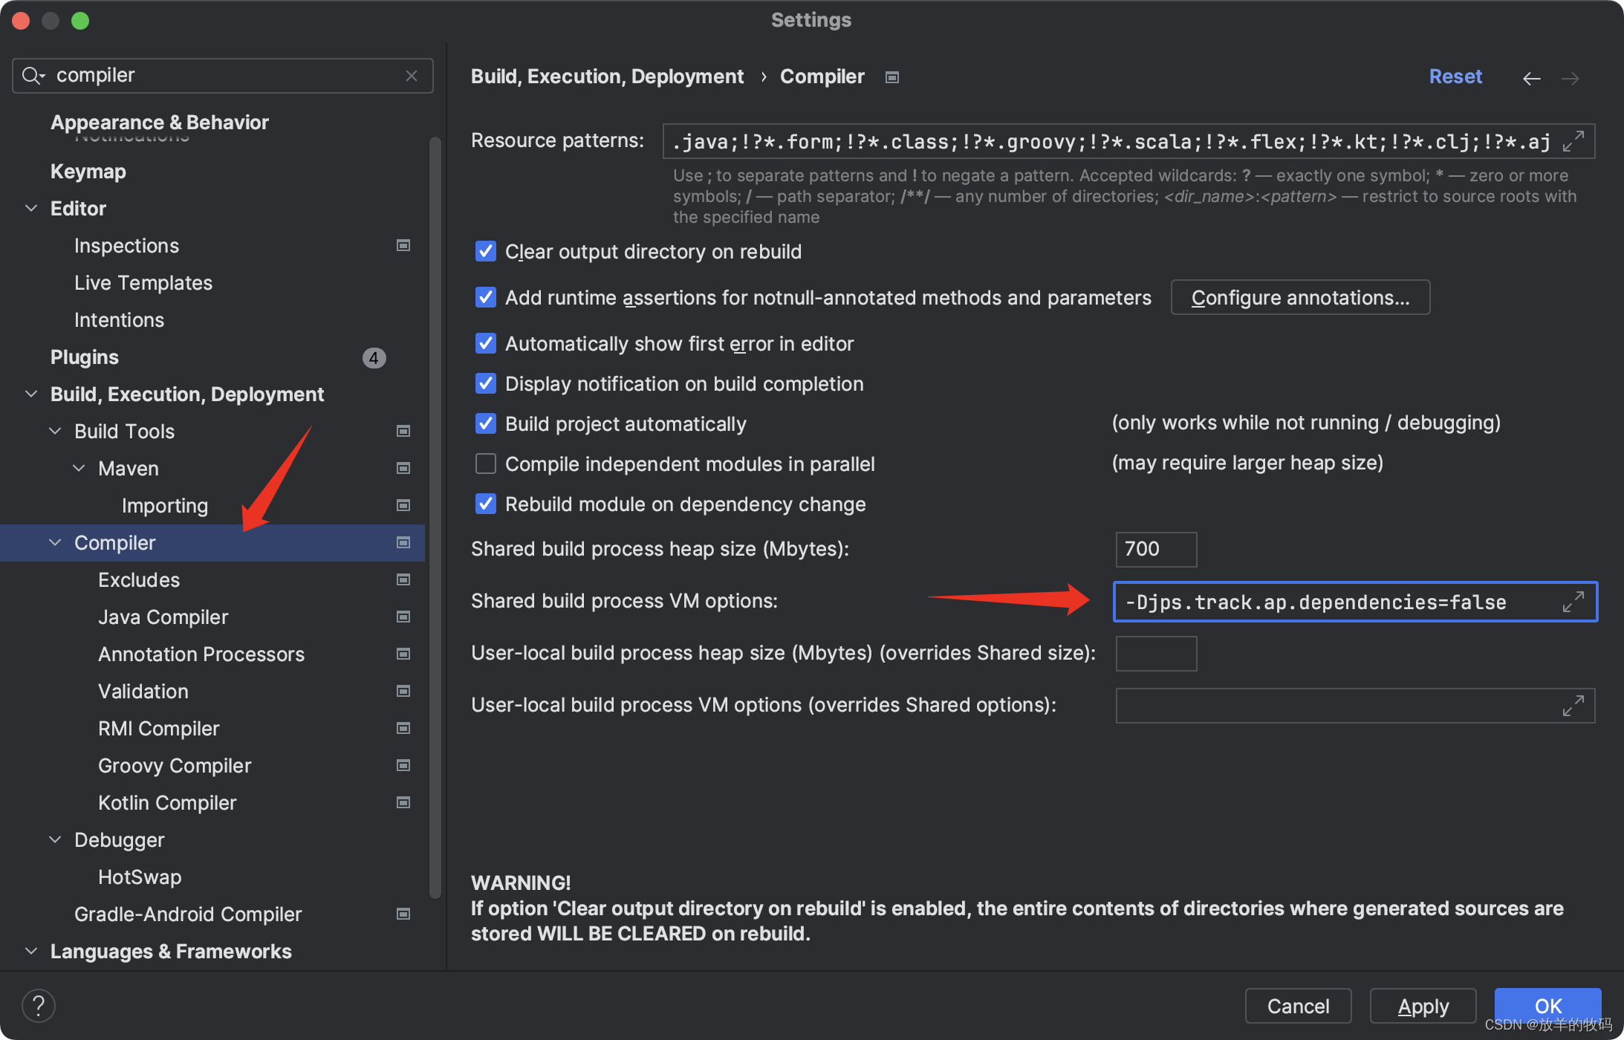1624x1040 pixels.
Task: Click the shared heap size field showing 700
Action: 1155,549
